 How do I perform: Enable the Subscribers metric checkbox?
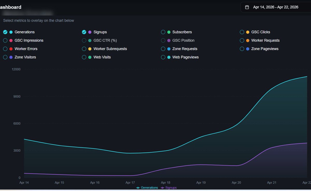pos(163,32)
